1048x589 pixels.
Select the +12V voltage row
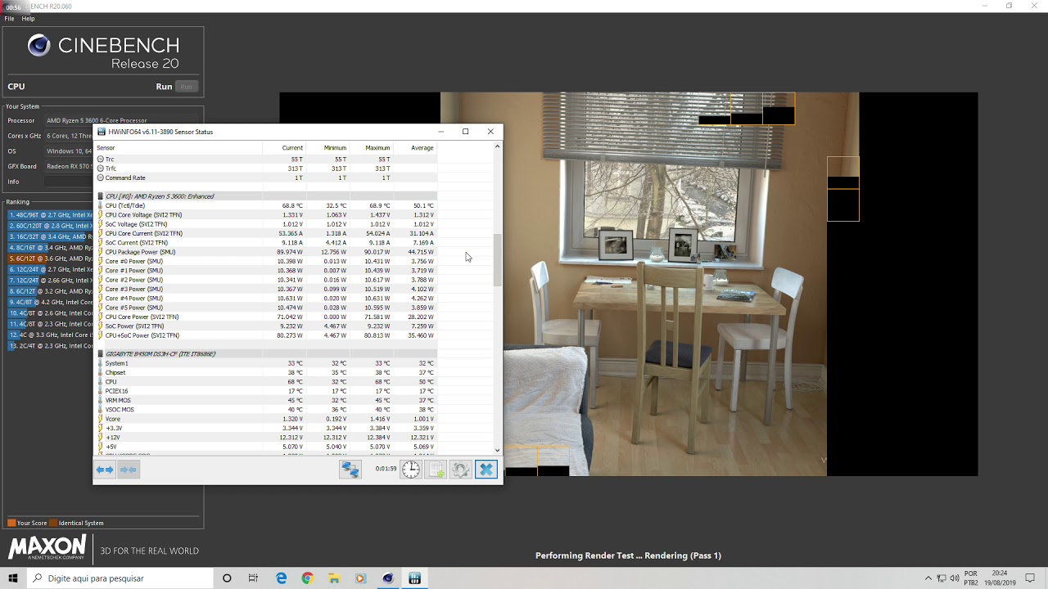tap(266, 438)
